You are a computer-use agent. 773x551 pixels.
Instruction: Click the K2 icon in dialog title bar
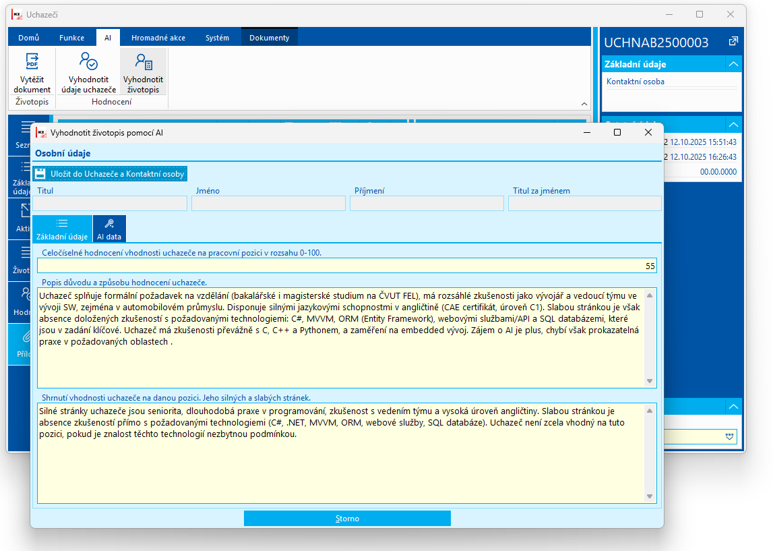[x=41, y=133]
